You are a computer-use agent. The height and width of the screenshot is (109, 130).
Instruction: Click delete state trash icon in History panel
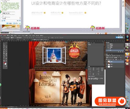click(x=122, y=52)
